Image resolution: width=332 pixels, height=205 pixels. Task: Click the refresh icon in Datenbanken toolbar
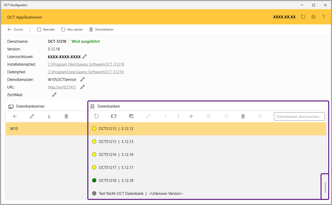click(x=96, y=116)
